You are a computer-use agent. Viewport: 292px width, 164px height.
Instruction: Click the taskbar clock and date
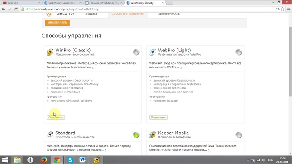[282, 160]
